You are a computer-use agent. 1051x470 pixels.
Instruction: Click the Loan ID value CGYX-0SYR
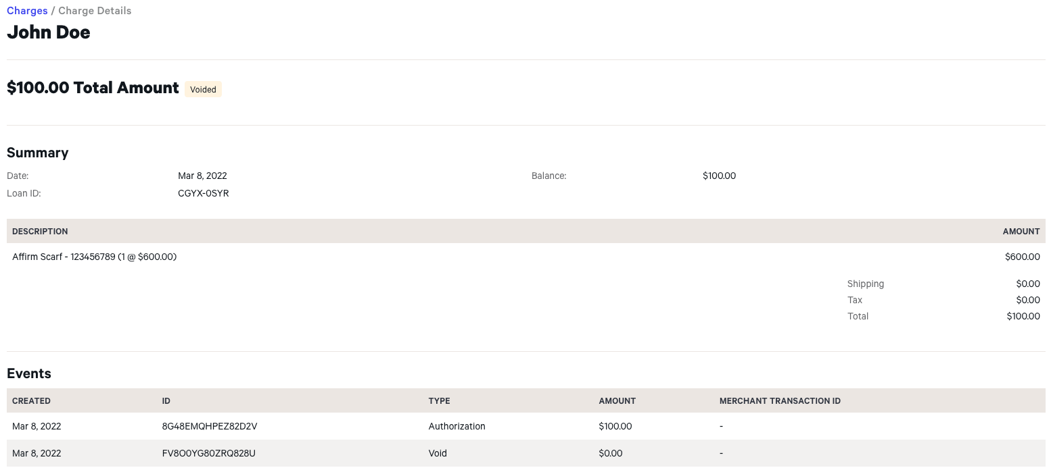[x=203, y=193]
